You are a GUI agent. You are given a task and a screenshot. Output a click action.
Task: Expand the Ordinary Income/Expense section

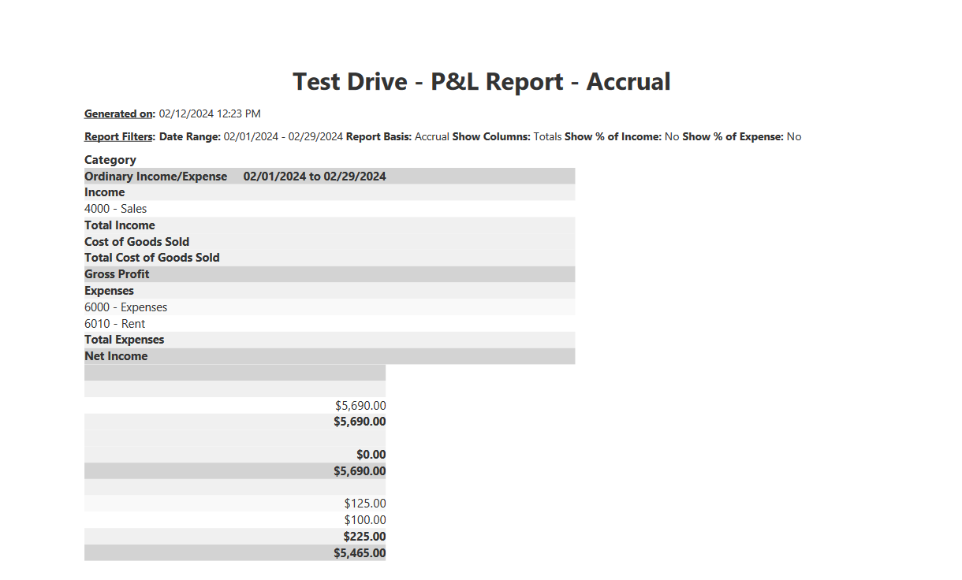pyautogui.click(x=155, y=176)
